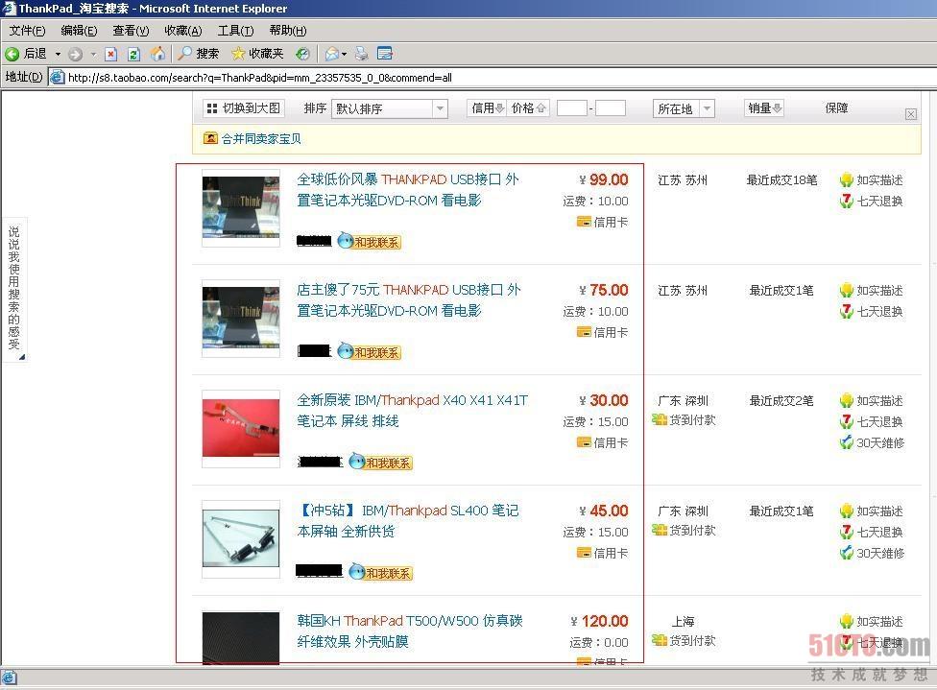Switch to large image view (切换到大图)
The height and width of the screenshot is (690, 937).
pos(244,108)
